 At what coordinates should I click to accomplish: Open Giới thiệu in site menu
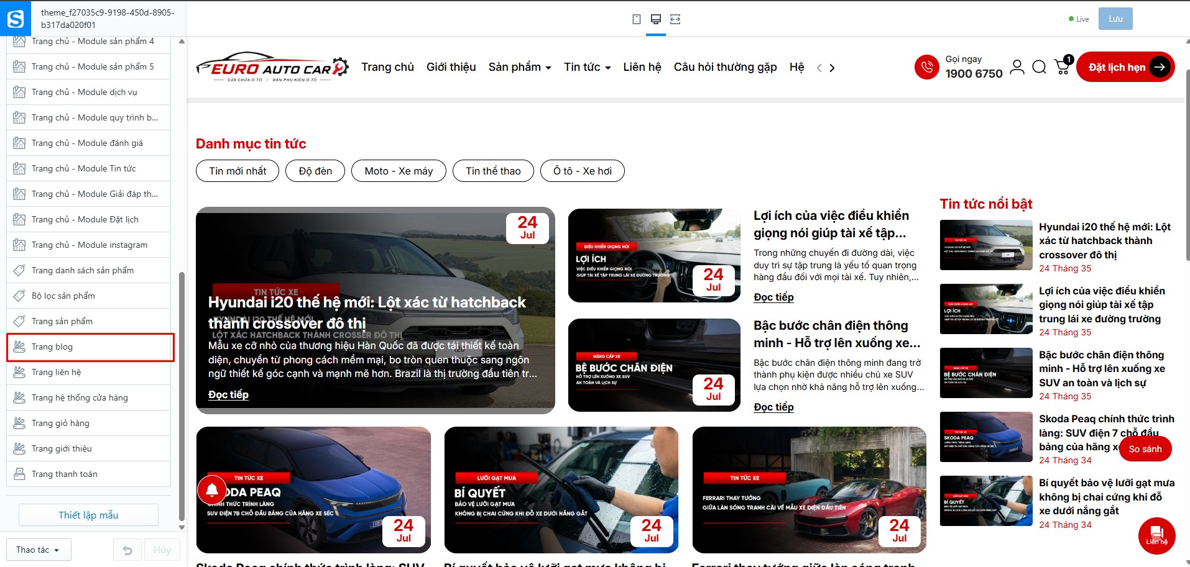tap(451, 67)
